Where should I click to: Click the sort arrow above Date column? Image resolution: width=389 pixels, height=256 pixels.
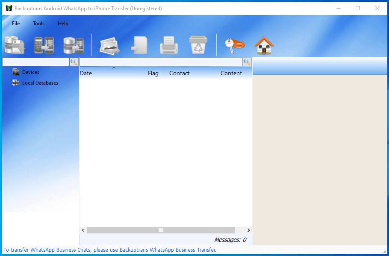pos(114,68)
